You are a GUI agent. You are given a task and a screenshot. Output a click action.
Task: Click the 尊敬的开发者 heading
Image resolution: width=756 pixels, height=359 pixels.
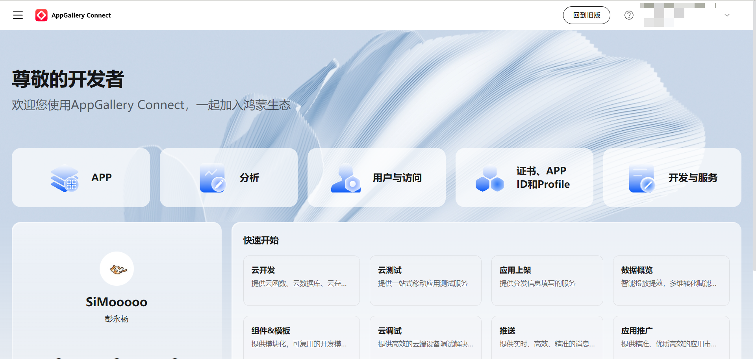[68, 79]
